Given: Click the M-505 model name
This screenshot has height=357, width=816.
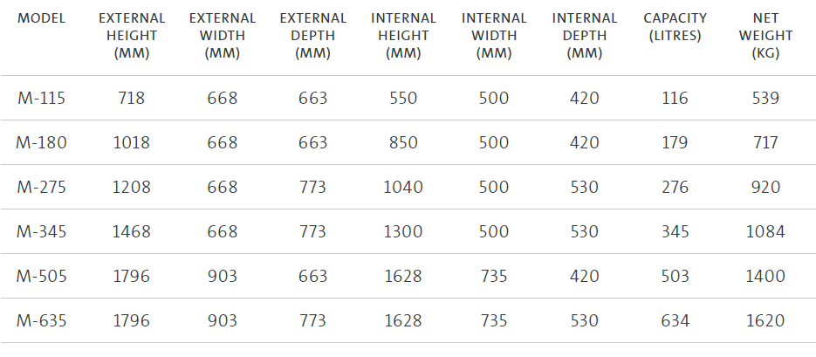Looking at the screenshot, I should [42, 277].
